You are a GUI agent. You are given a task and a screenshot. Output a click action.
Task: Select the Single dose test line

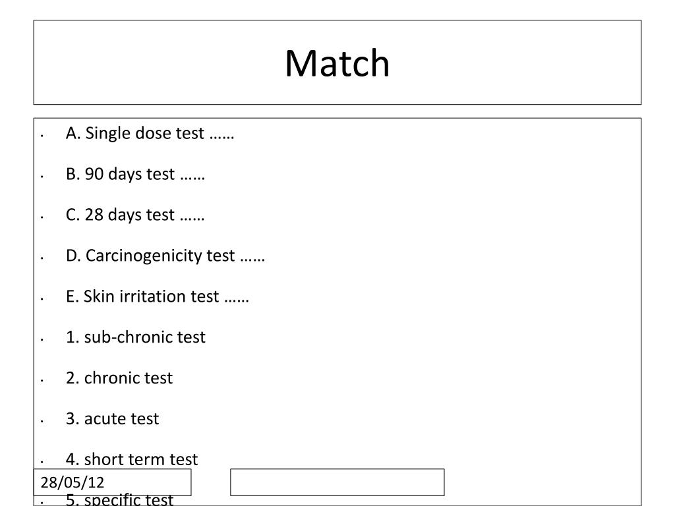coord(150,133)
